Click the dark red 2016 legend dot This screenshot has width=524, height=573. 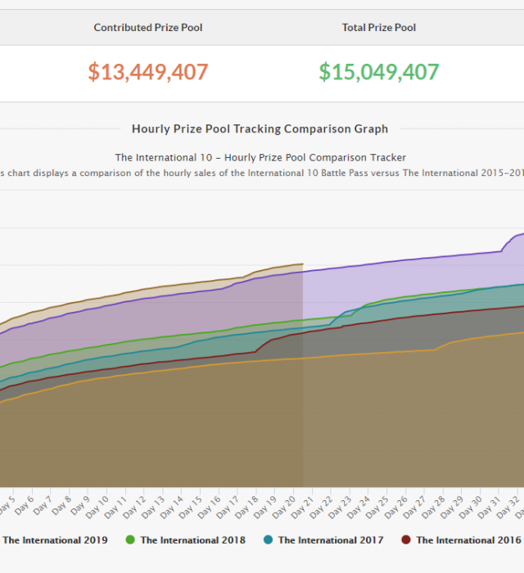406,540
